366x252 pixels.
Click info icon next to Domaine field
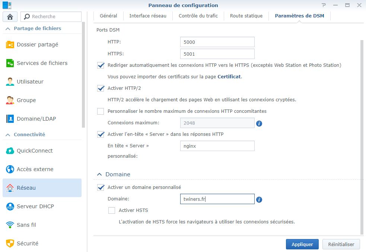coord(259,200)
